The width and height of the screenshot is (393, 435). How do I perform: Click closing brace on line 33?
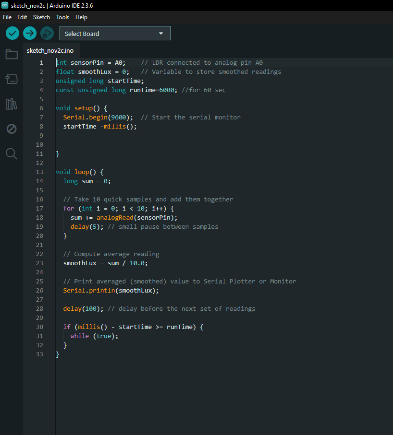(58, 354)
